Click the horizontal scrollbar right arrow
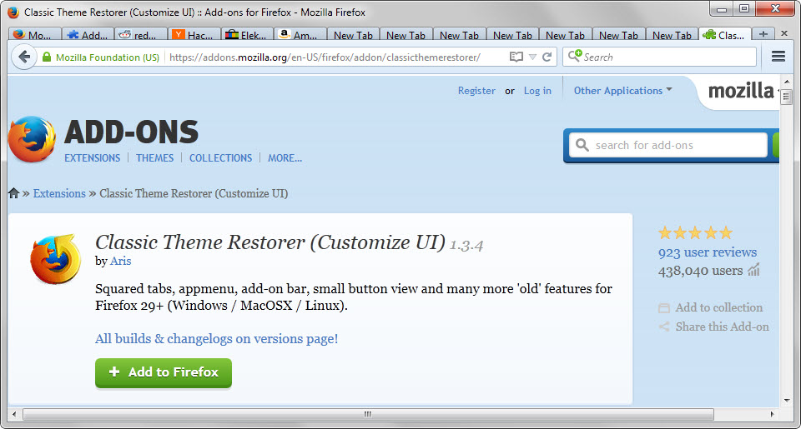Screen dimensions: 801x429 pyautogui.click(x=772, y=414)
